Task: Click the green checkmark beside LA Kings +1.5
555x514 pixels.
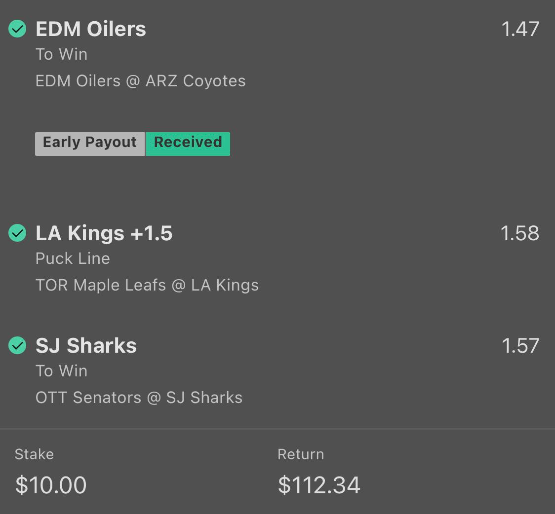Action: [x=17, y=233]
